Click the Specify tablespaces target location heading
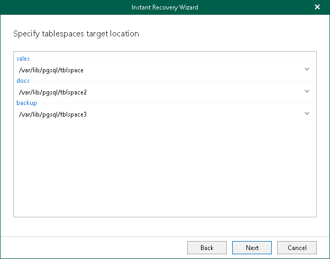330x259 pixels. click(x=76, y=34)
